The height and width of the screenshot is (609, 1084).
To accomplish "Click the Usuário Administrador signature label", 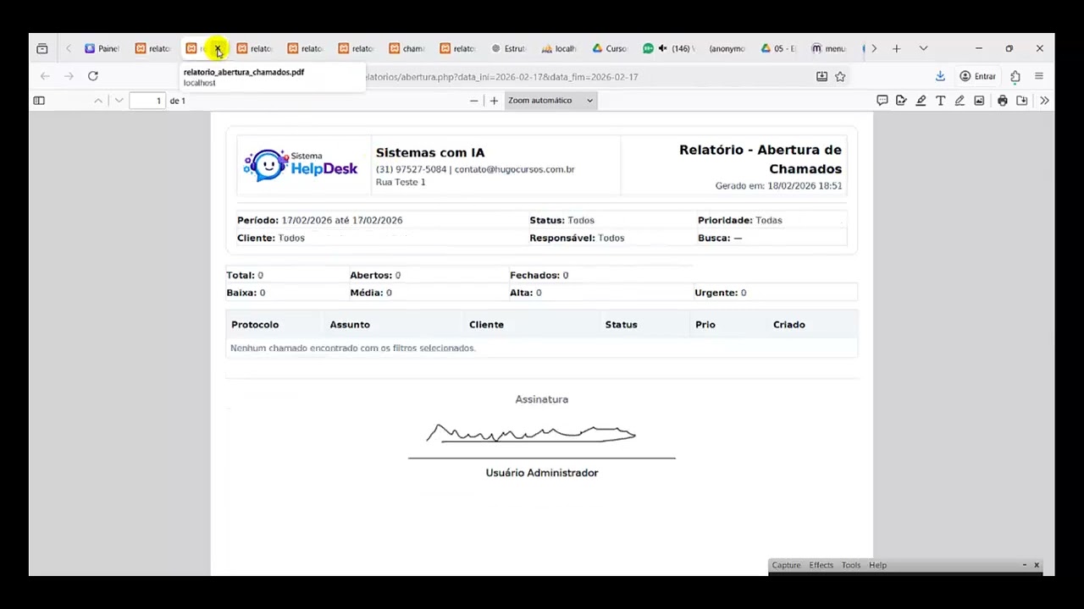I will [x=542, y=473].
